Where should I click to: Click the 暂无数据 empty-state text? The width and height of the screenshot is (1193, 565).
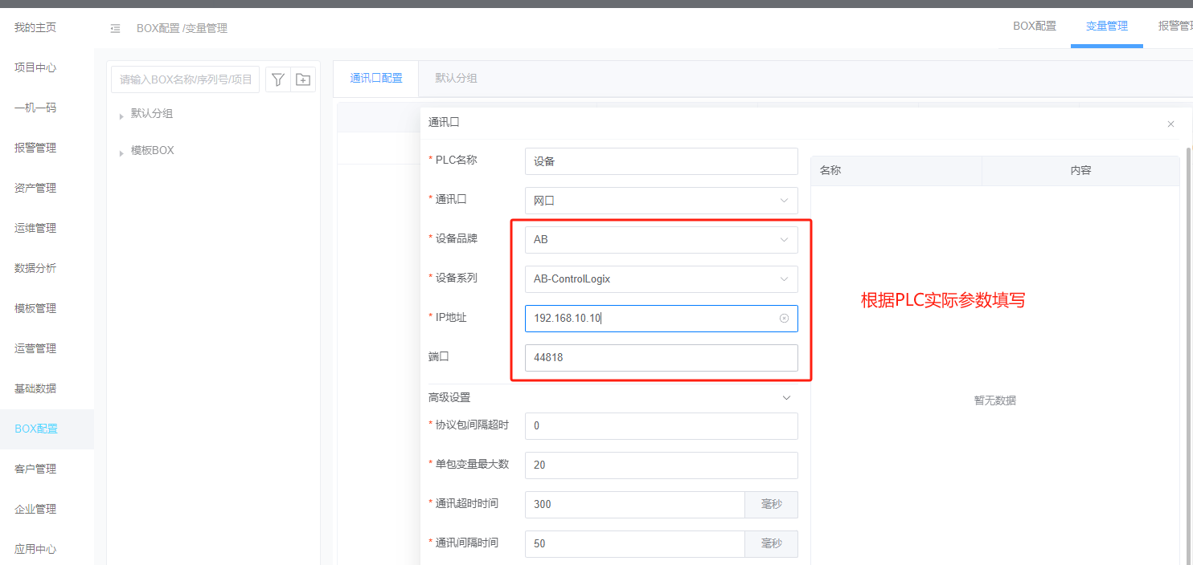995,400
